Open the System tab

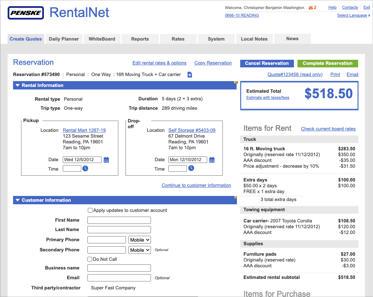coord(216,39)
